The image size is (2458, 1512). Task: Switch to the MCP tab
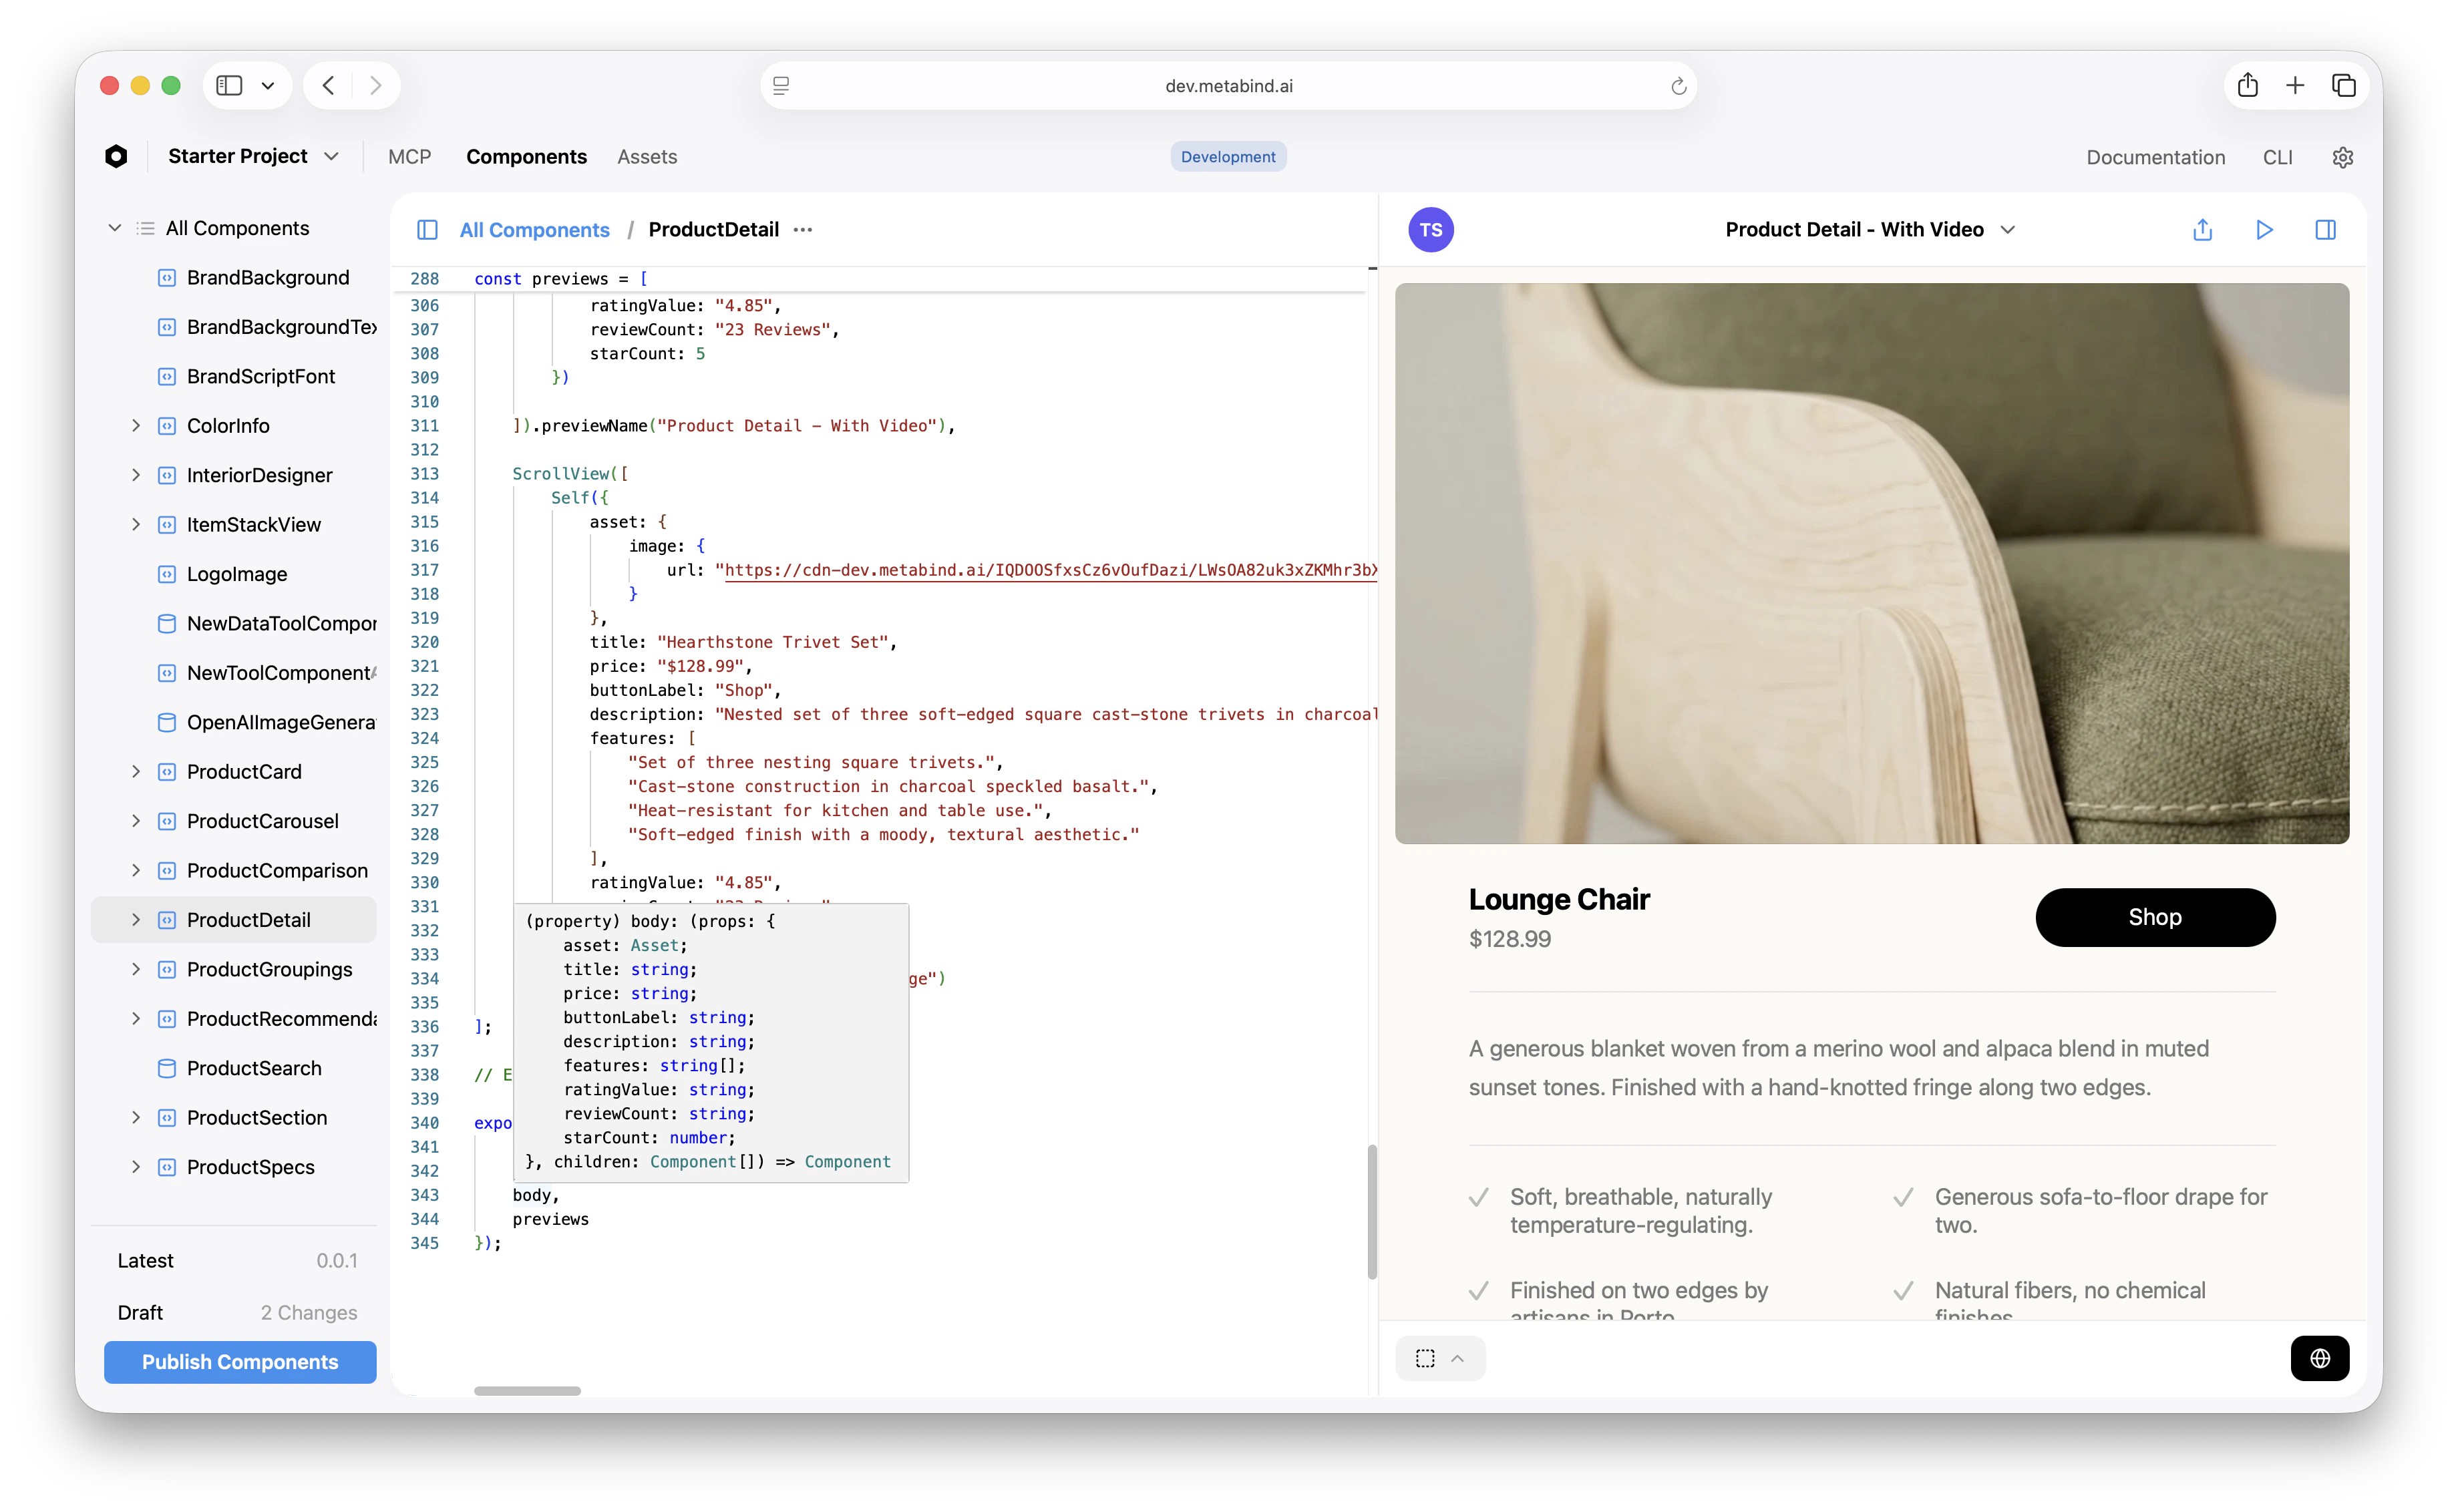pyautogui.click(x=409, y=157)
